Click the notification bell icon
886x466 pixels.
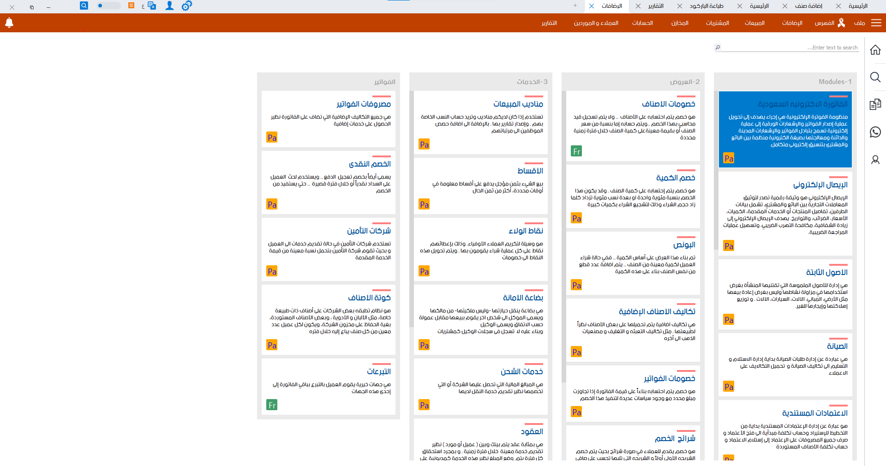pos(9,23)
